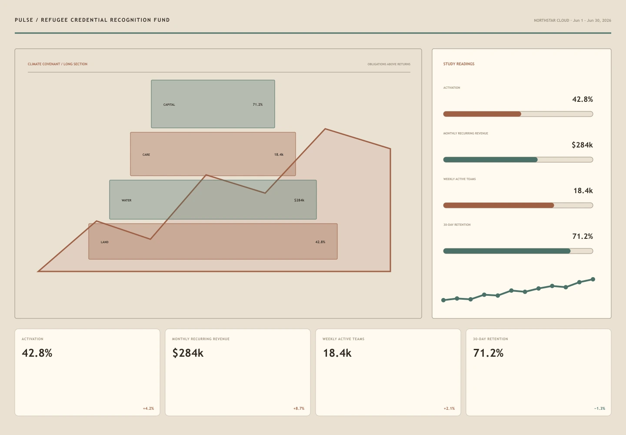Select the CAPITAL block in the chart
This screenshot has width=626, height=435.
point(213,104)
